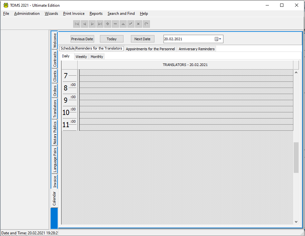
Task: Click the Previous Date button
Action: 82,39
